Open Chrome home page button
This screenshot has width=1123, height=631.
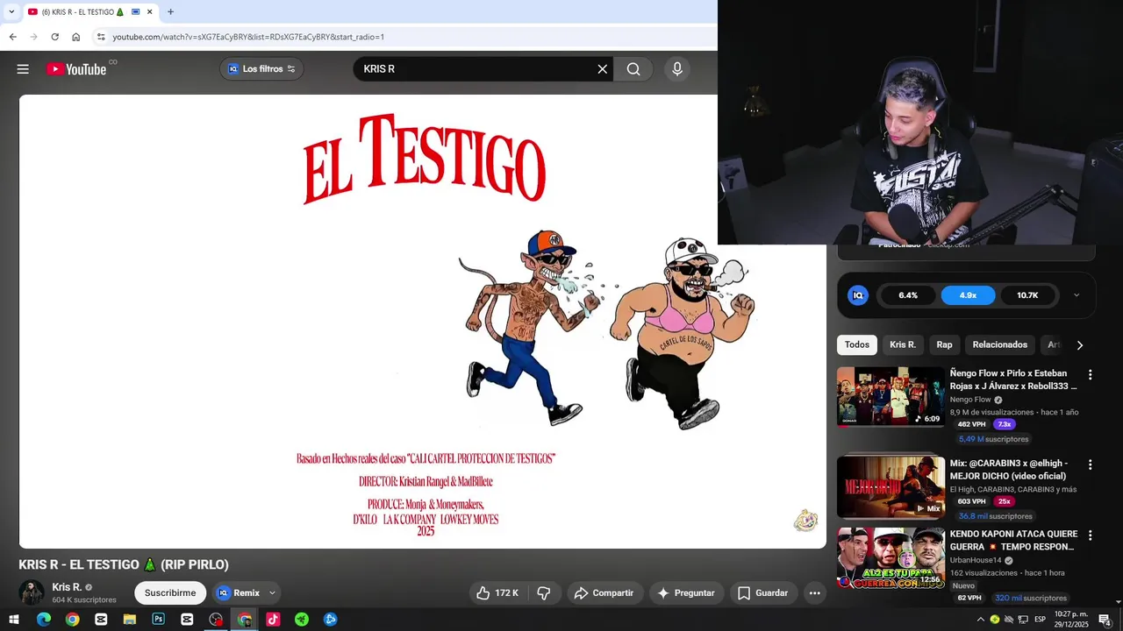[76, 37]
